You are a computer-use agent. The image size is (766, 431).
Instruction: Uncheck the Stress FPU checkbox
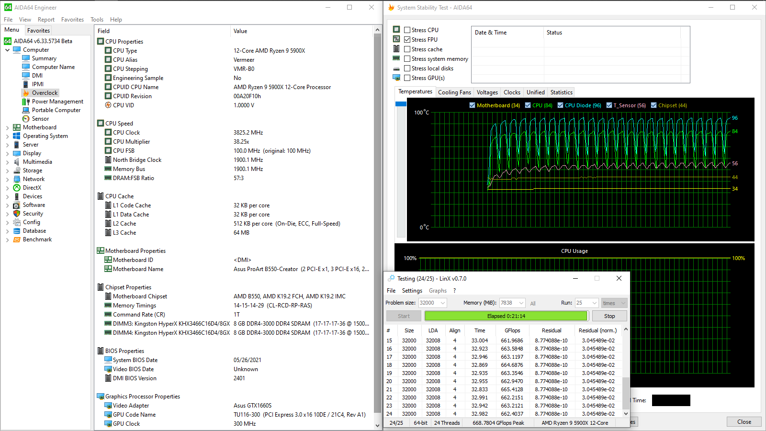tap(407, 40)
